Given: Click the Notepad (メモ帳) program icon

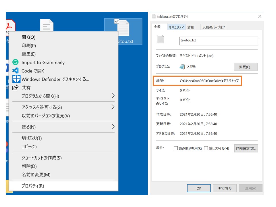Looking at the screenshot, I should tap(182, 66).
